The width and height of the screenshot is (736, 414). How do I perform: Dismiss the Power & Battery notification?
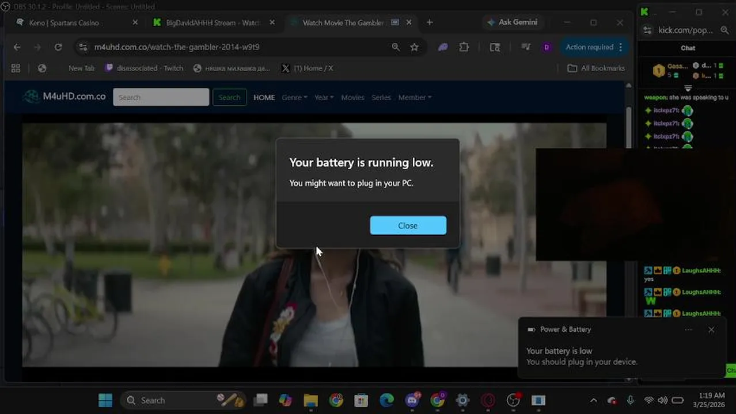(x=711, y=329)
